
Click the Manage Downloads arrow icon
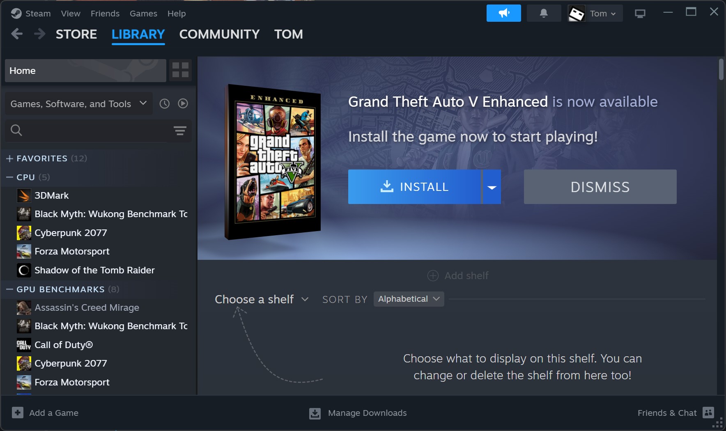pos(315,413)
